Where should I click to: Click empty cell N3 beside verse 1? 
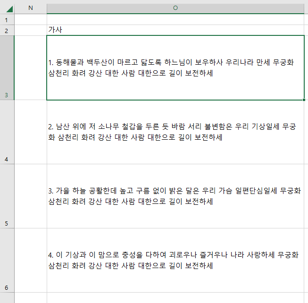click(x=31, y=68)
